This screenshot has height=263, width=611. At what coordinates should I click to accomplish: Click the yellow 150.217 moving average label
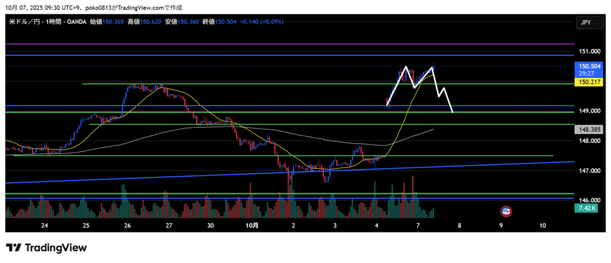(585, 83)
